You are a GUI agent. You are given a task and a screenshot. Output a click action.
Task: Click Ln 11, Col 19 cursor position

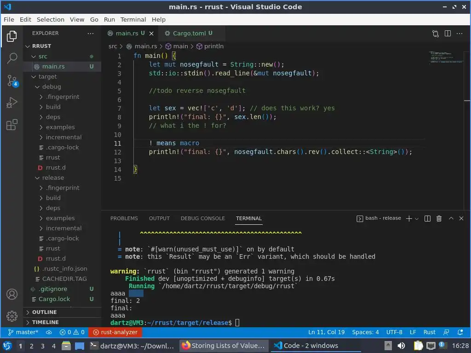(326, 332)
